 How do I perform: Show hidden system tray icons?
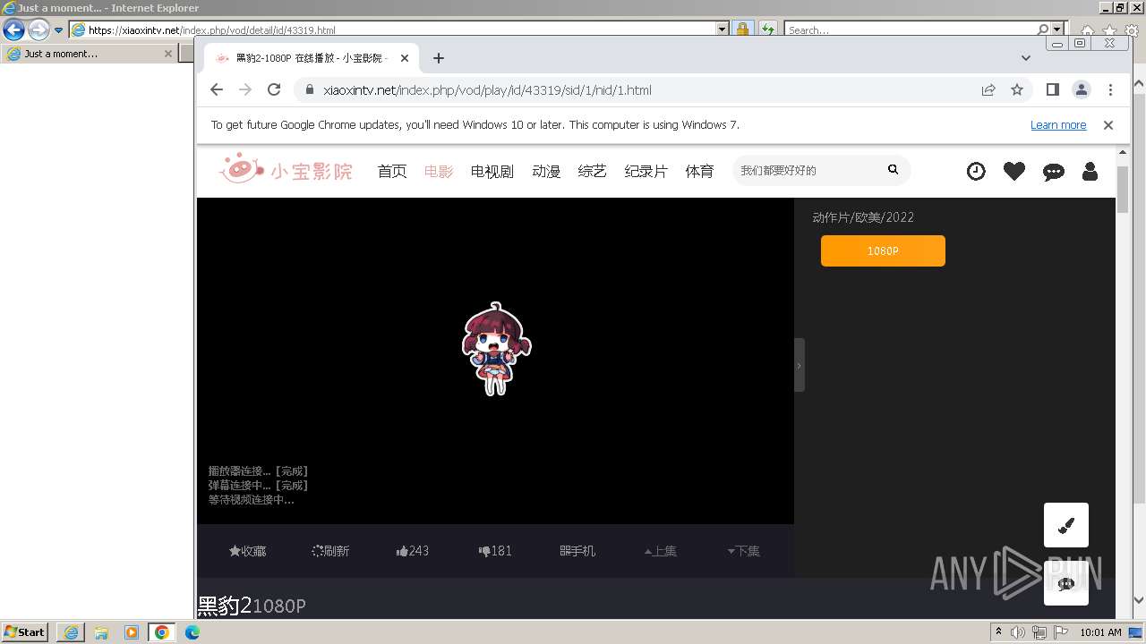pyautogui.click(x=998, y=632)
